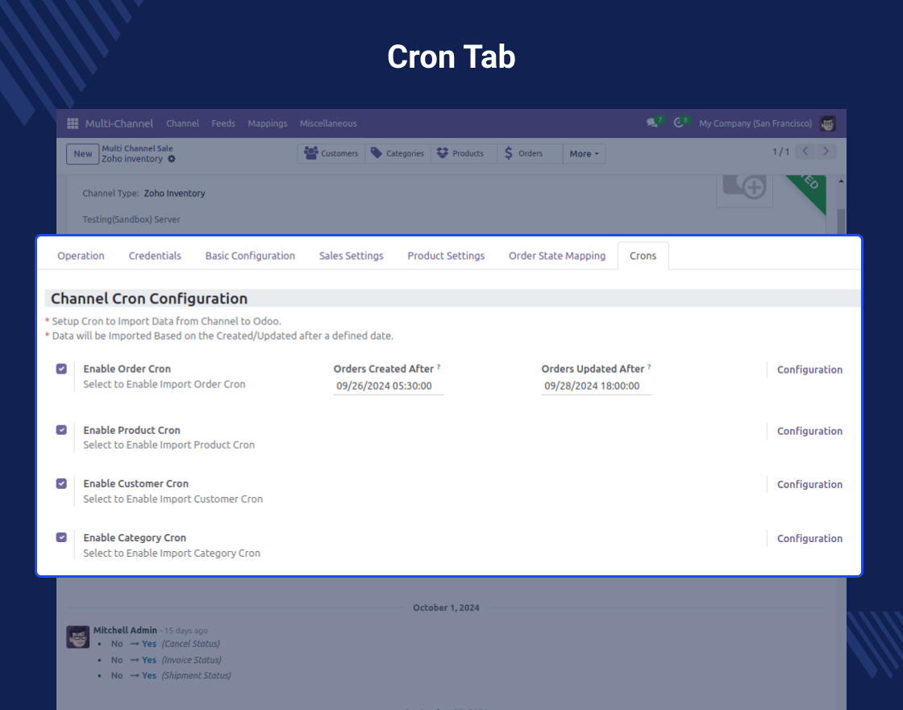Click Mitchell Admin avatar in chatter log
Screen dimensions: 903x710
point(77,637)
